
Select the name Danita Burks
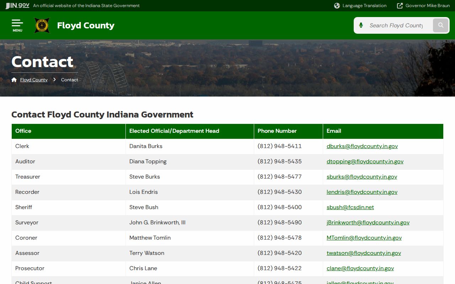(146, 146)
